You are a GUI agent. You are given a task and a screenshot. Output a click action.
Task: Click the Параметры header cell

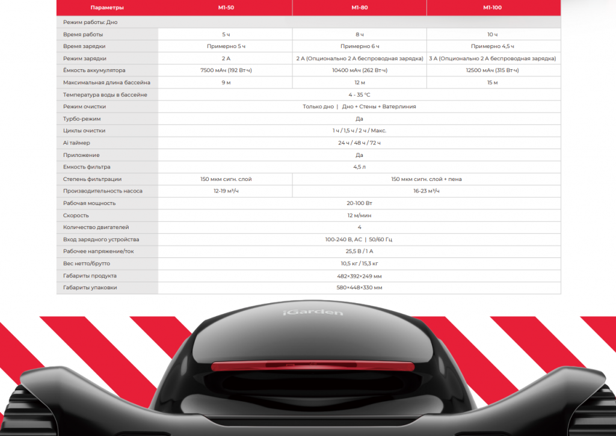coord(107,7)
